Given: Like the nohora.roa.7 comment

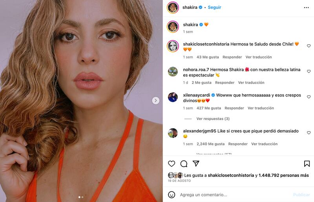Looking at the screenshot, I should (x=309, y=71).
